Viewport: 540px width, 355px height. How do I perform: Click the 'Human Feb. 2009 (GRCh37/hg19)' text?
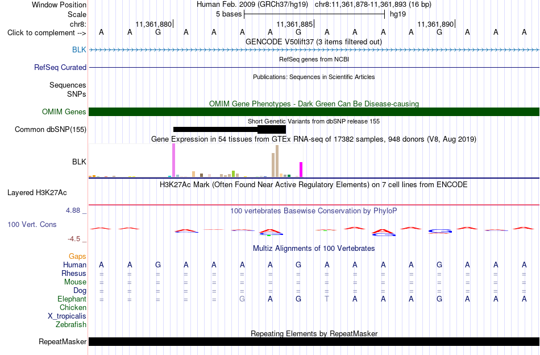pyautogui.click(x=254, y=5)
